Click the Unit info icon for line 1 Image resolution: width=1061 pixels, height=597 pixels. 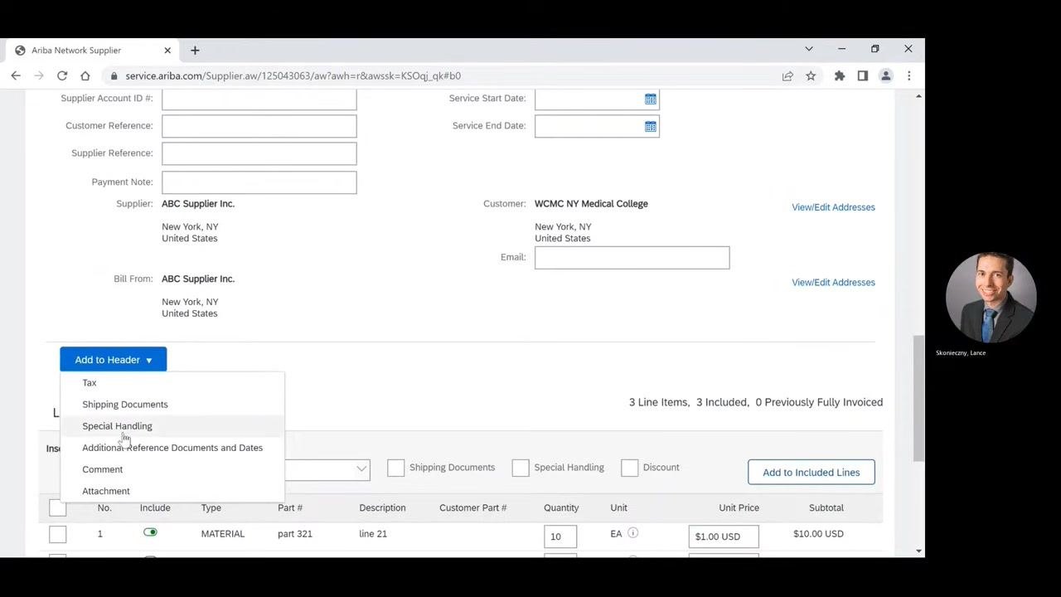tap(632, 533)
